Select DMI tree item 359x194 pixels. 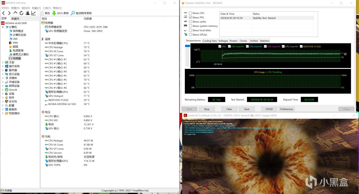point(13,39)
